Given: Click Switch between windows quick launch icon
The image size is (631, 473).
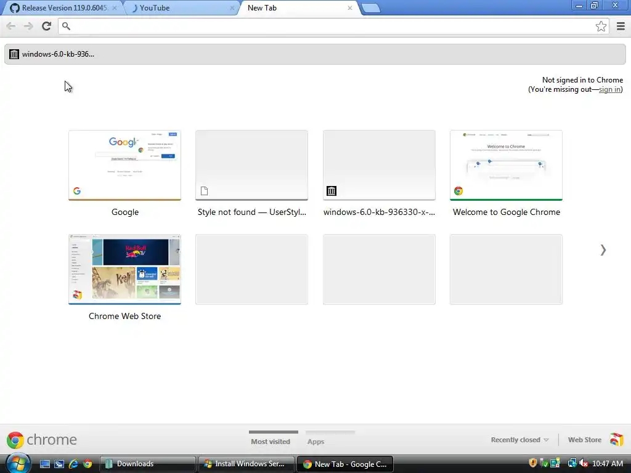Looking at the screenshot, I should coord(59,464).
